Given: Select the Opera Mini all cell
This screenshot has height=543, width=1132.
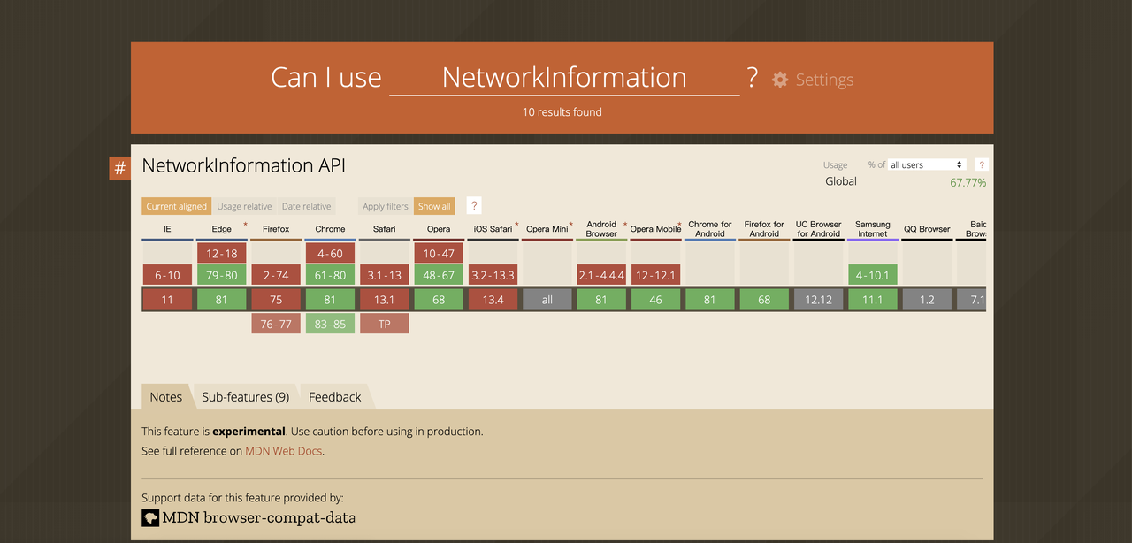Looking at the screenshot, I should click(547, 300).
